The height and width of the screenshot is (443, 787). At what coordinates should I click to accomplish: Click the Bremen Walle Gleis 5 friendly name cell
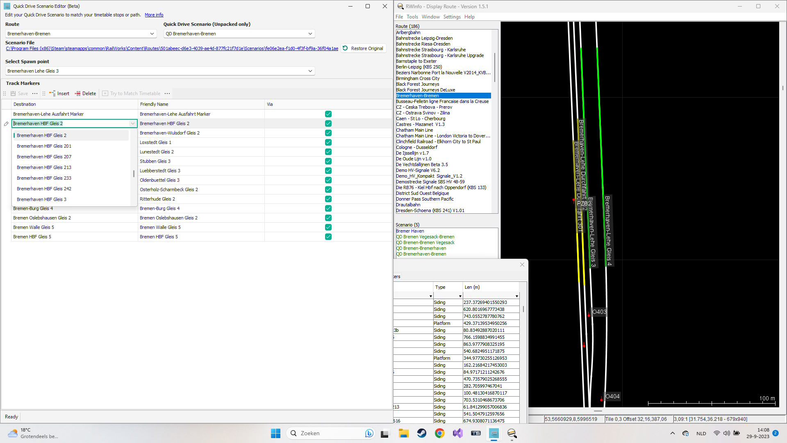pyautogui.click(x=201, y=227)
